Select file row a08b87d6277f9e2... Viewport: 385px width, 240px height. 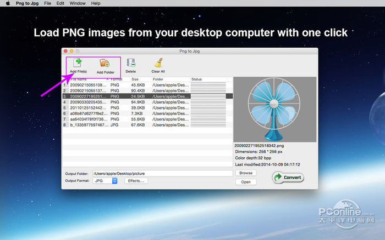pyautogui.click(x=147, y=113)
